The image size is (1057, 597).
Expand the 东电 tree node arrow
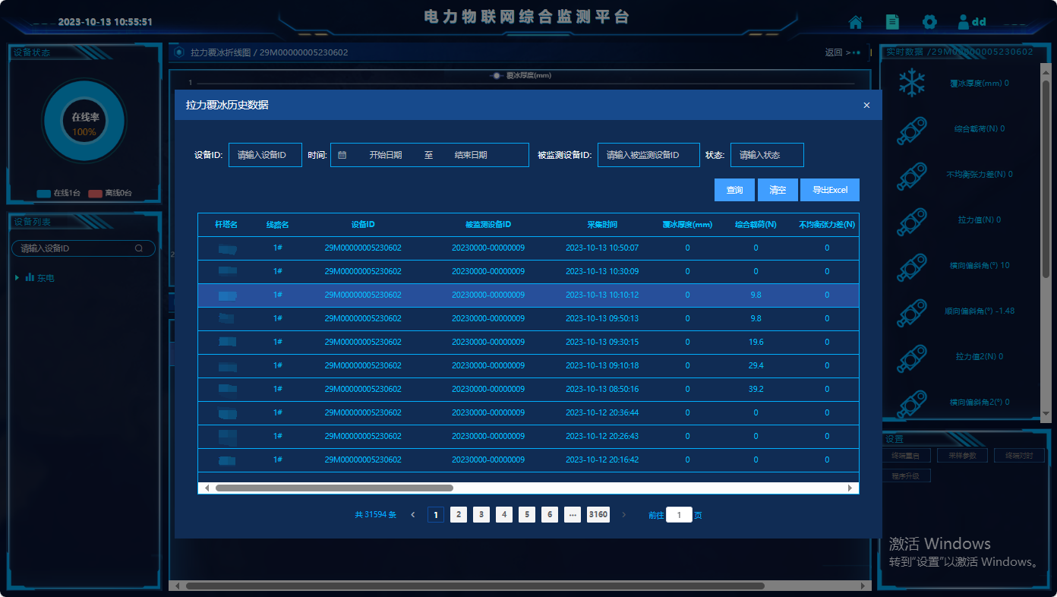pos(17,278)
